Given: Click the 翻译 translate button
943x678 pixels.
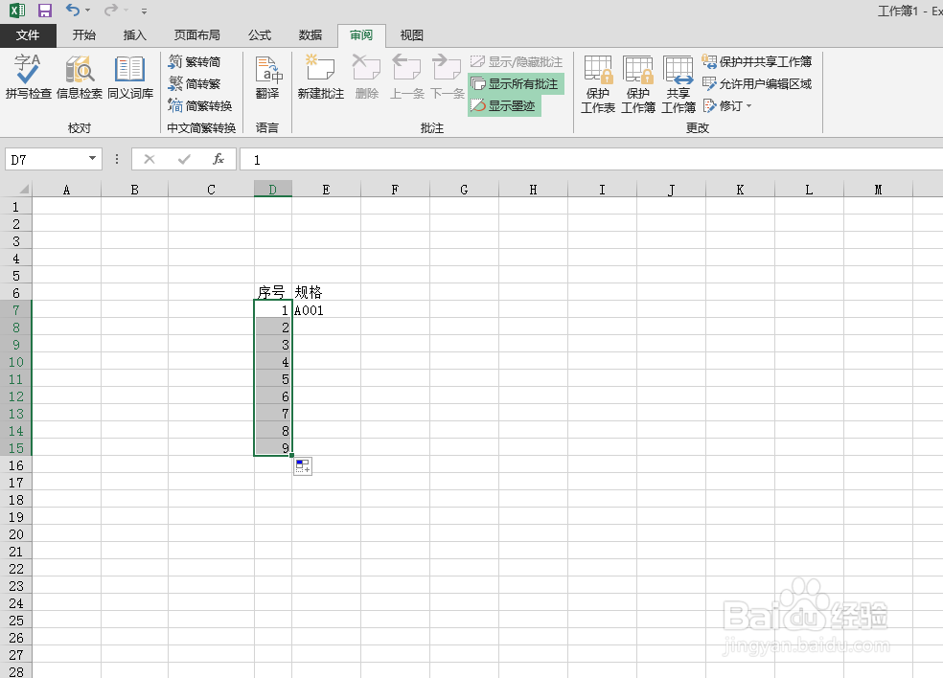Looking at the screenshot, I should tap(267, 77).
